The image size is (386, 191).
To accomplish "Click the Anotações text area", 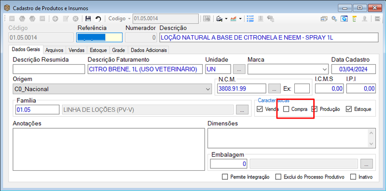I will click(x=109, y=149).
